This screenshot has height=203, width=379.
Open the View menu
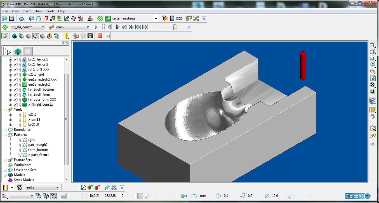click(x=15, y=11)
